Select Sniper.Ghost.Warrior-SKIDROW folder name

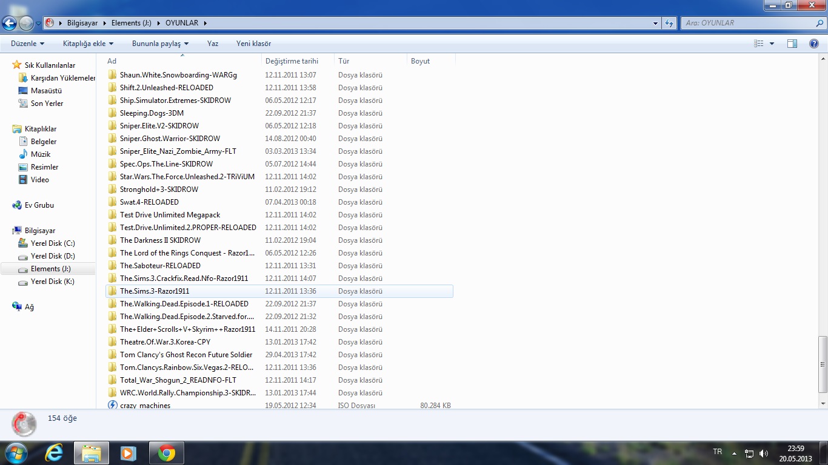[x=170, y=139]
